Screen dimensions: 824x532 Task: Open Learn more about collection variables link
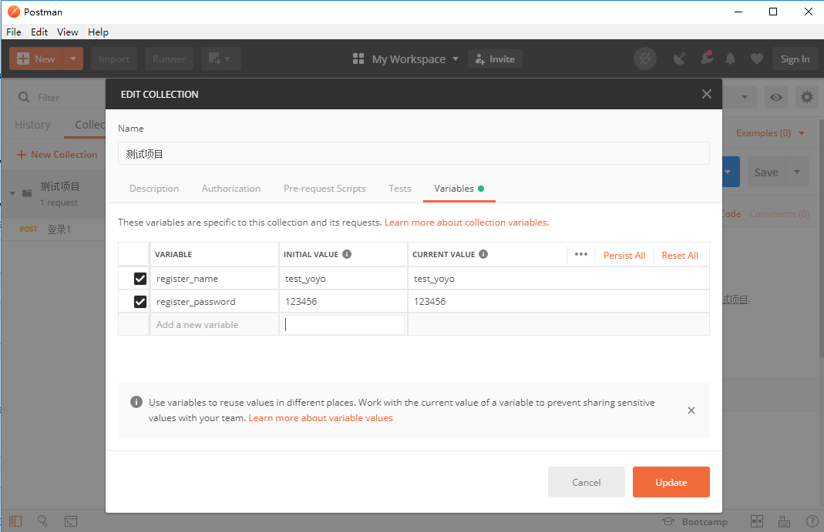click(x=466, y=223)
